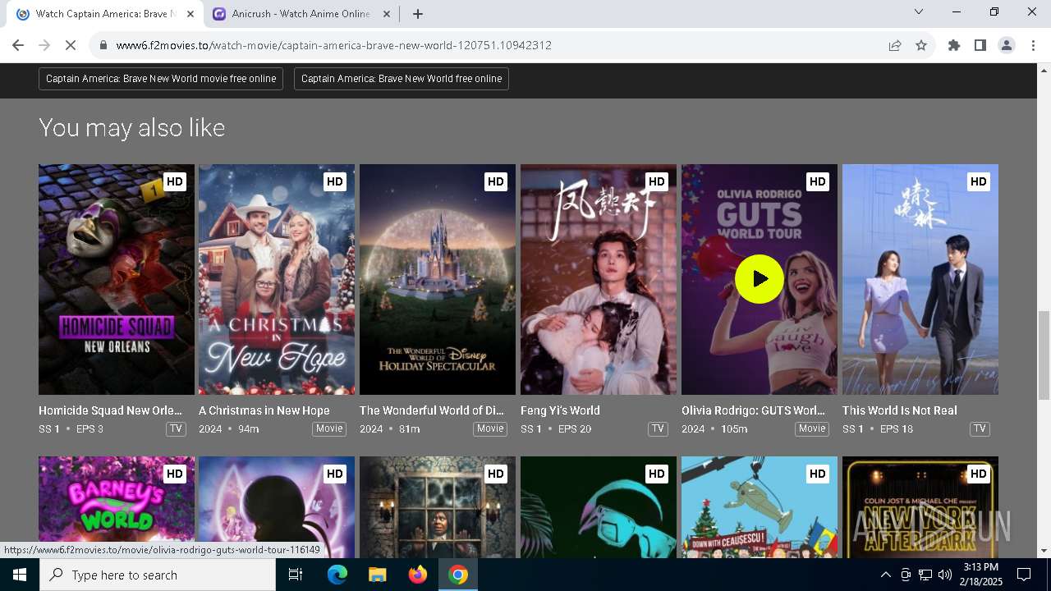Click Movie badge under Olivia Rodrigo GUTS
The image size is (1051, 591).
[812, 428]
